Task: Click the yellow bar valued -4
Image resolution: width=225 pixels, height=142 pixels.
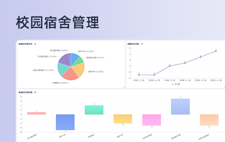Action: [x=123, y=119]
